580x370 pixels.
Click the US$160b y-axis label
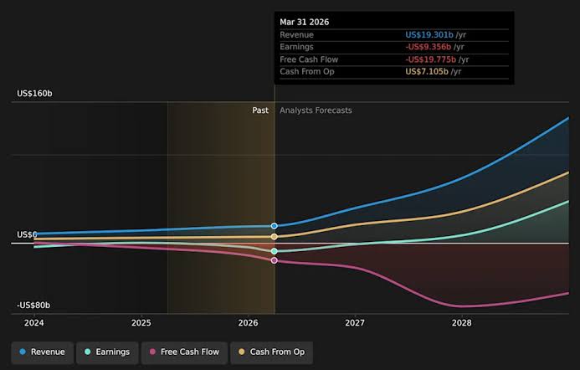click(x=35, y=94)
